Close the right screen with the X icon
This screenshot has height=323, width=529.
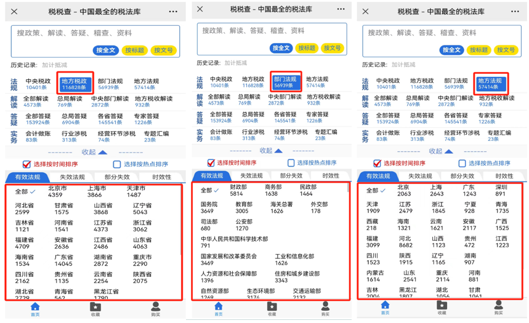[x=365, y=12]
